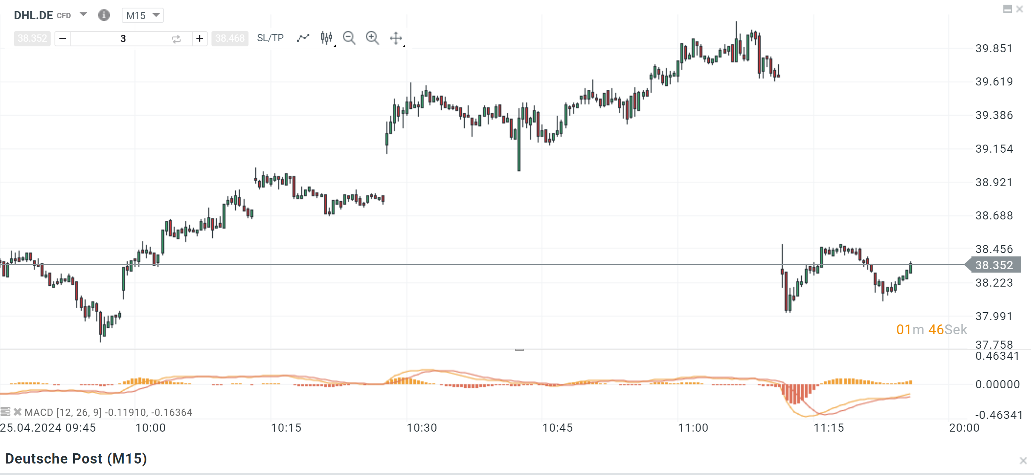Open the DHL.DE instrument info icon
Screen dimensions: 1034x475
(104, 15)
